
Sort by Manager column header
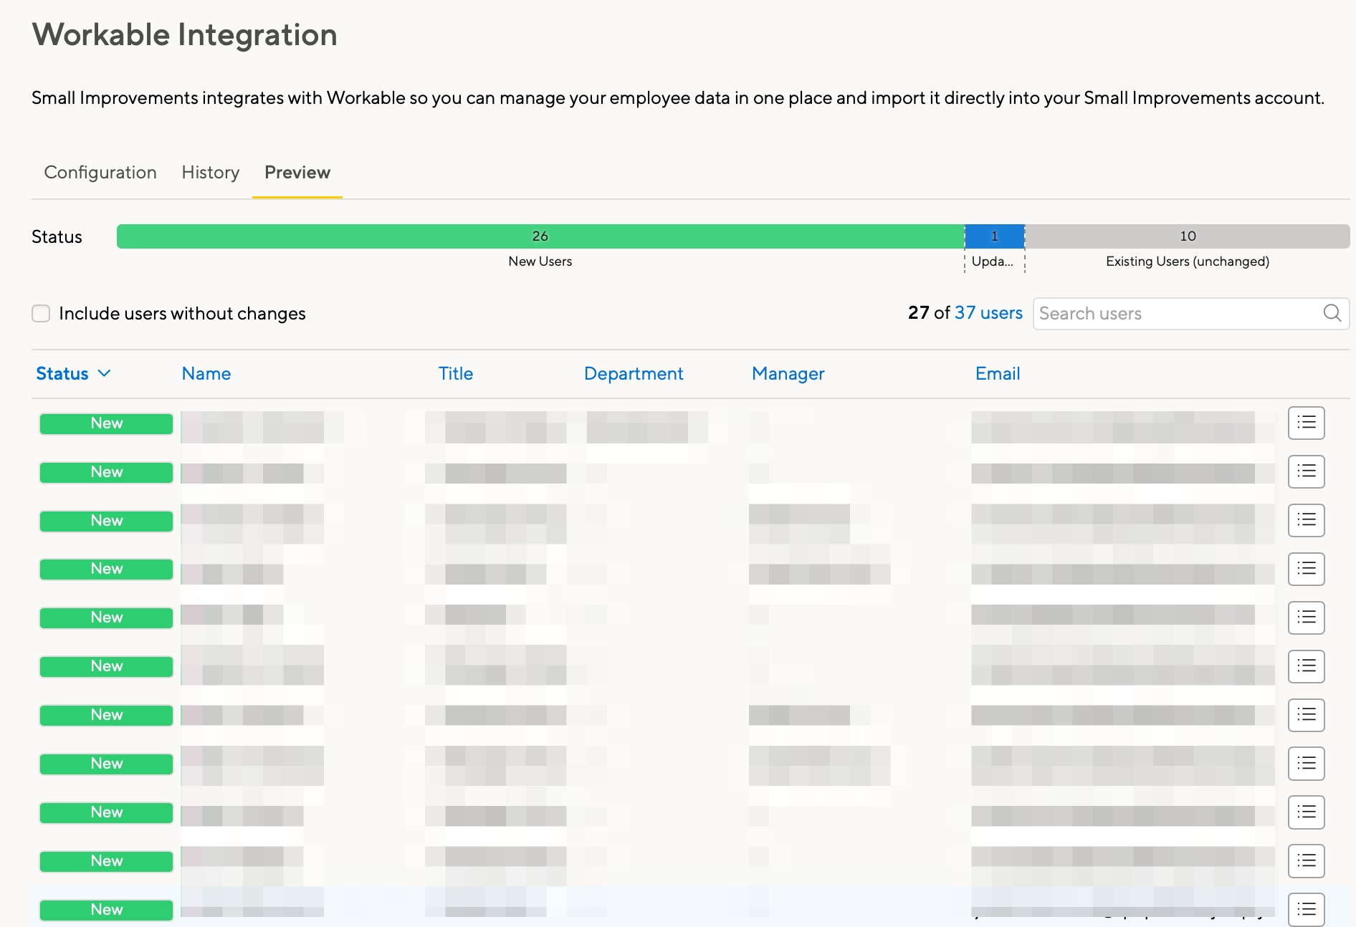pos(788,374)
